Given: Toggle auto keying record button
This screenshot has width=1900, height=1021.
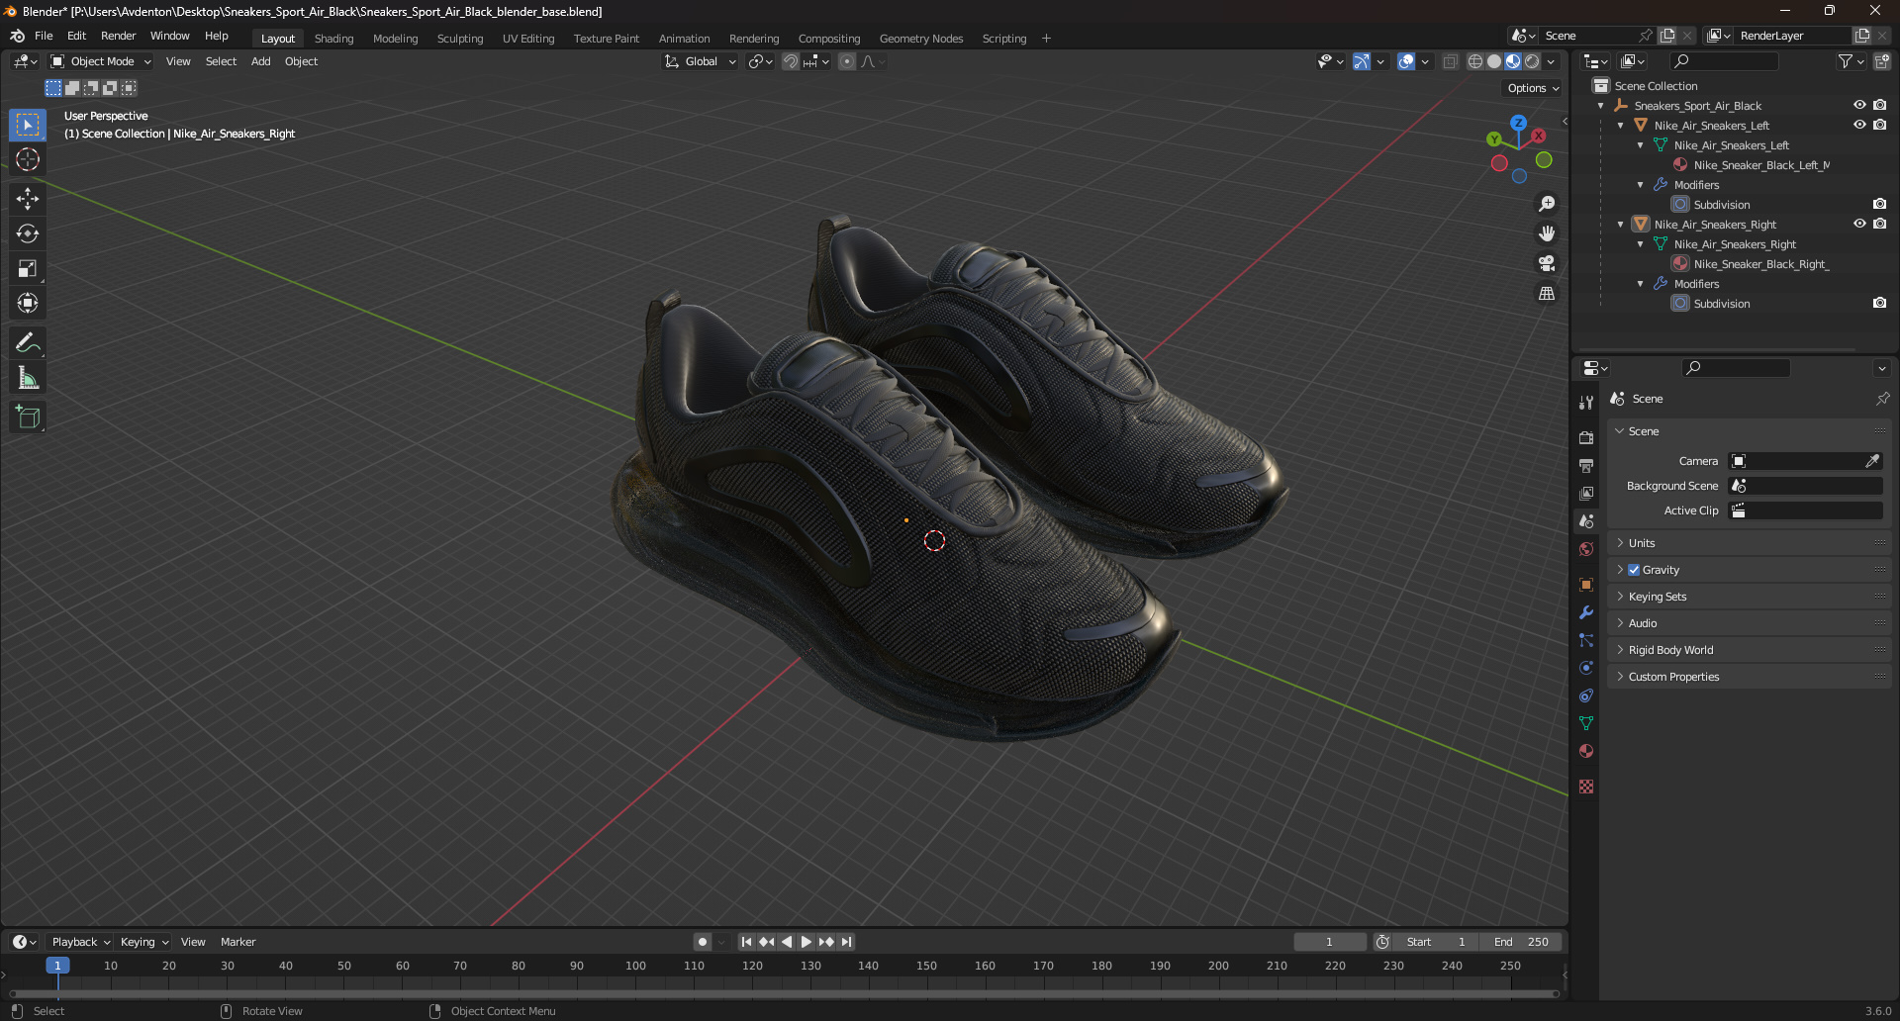Looking at the screenshot, I should (x=703, y=942).
